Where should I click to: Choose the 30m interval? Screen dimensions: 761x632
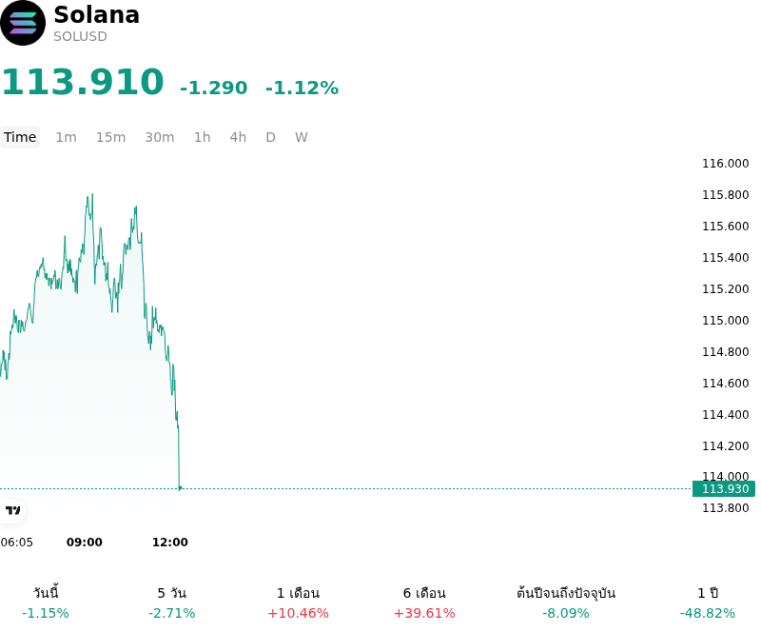point(160,137)
